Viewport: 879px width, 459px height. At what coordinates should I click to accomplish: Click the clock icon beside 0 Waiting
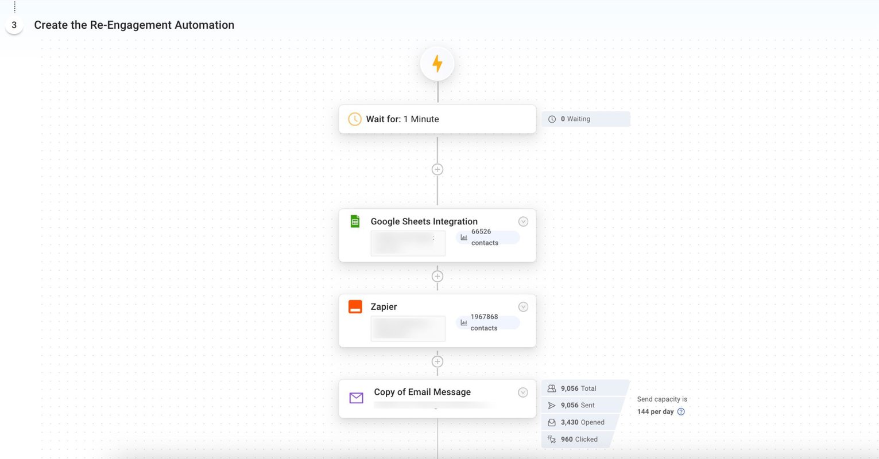(x=552, y=119)
